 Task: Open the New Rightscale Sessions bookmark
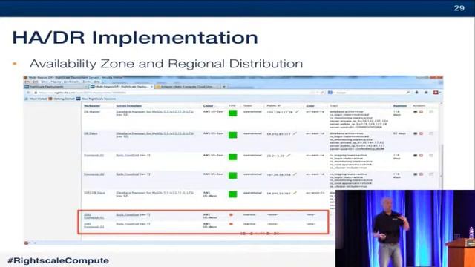coord(96,99)
